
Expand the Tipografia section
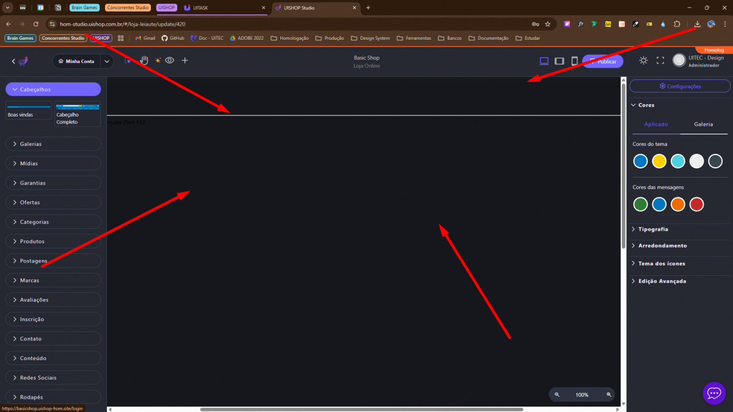[653, 229]
